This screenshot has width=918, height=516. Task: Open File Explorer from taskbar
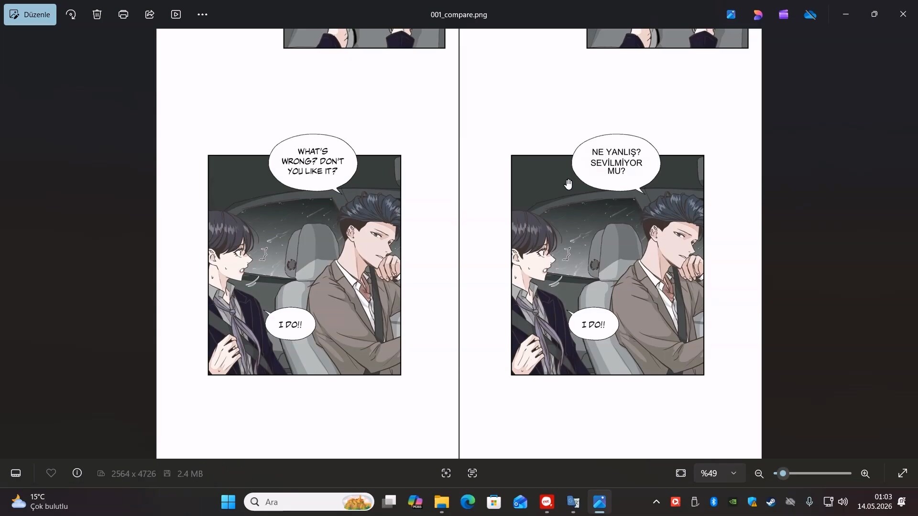tap(441, 502)
